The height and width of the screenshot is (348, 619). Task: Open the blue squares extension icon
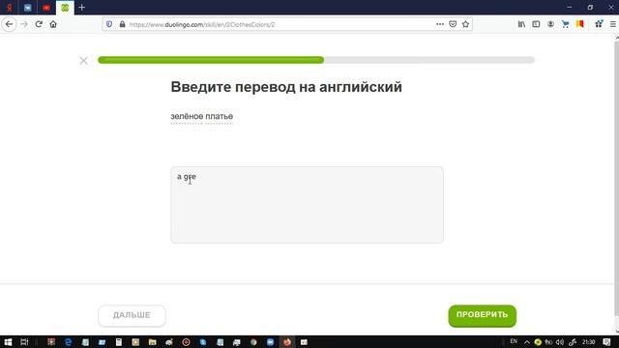[599, 24]
